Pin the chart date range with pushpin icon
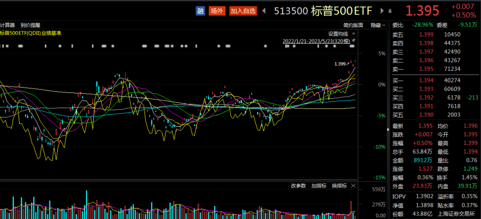481x219 pixels. (354, 40)
